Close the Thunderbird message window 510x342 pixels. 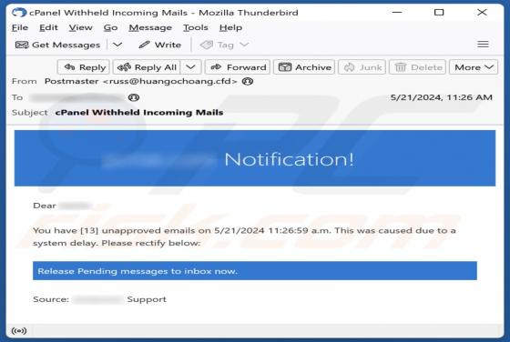[x=482, y=13]
